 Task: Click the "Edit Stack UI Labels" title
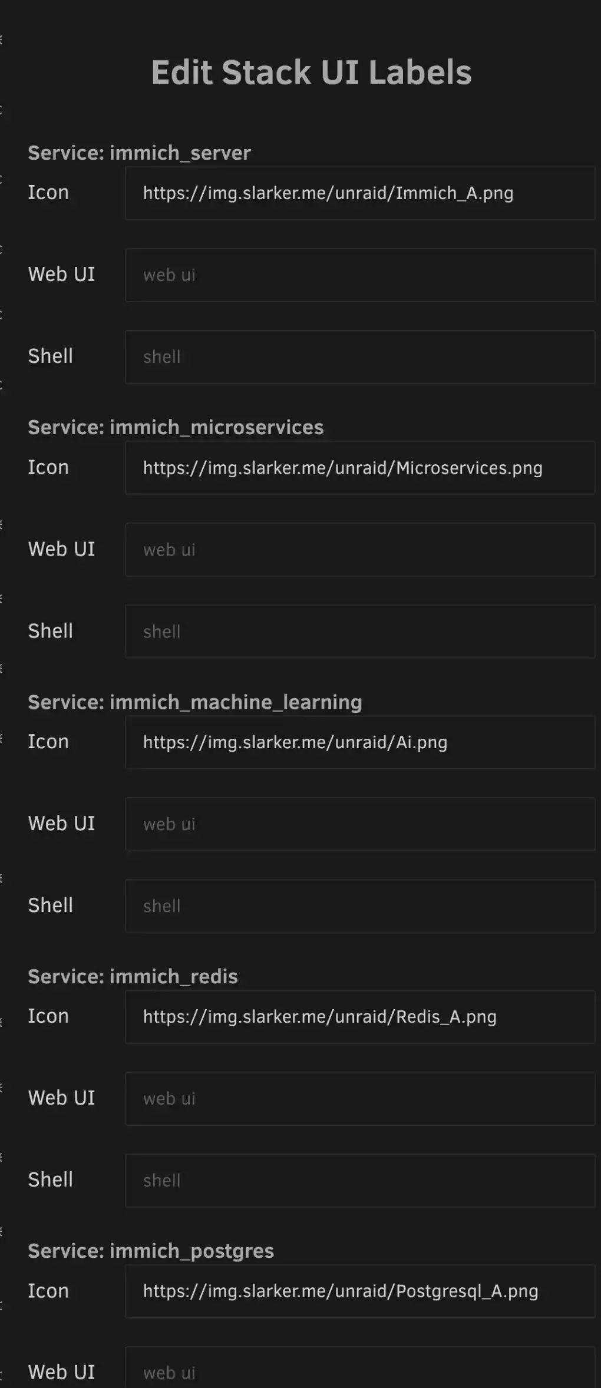(311, 72)
